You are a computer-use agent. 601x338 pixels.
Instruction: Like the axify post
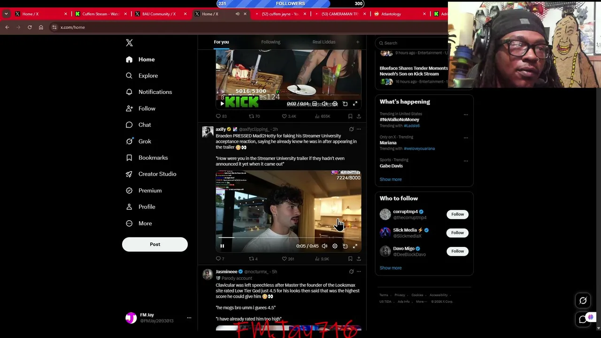tap(287, 259)
